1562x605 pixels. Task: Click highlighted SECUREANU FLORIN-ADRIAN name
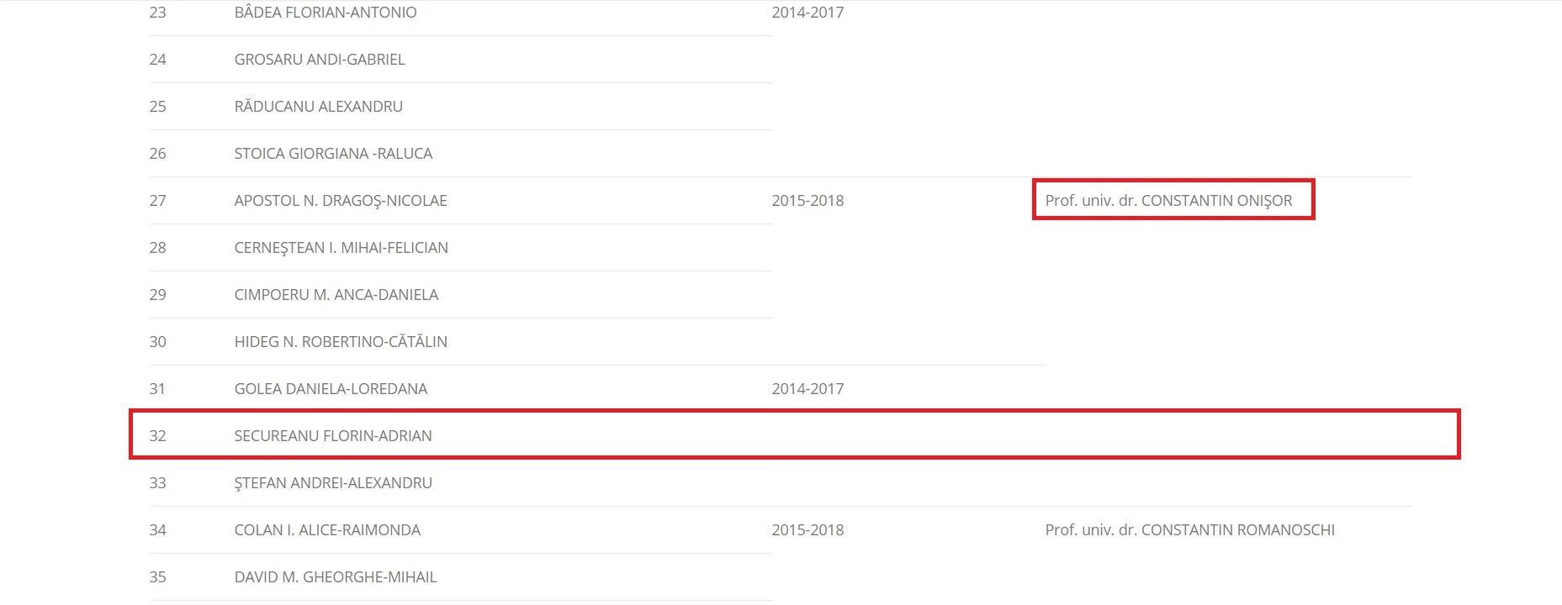click(x=333, y=436)
